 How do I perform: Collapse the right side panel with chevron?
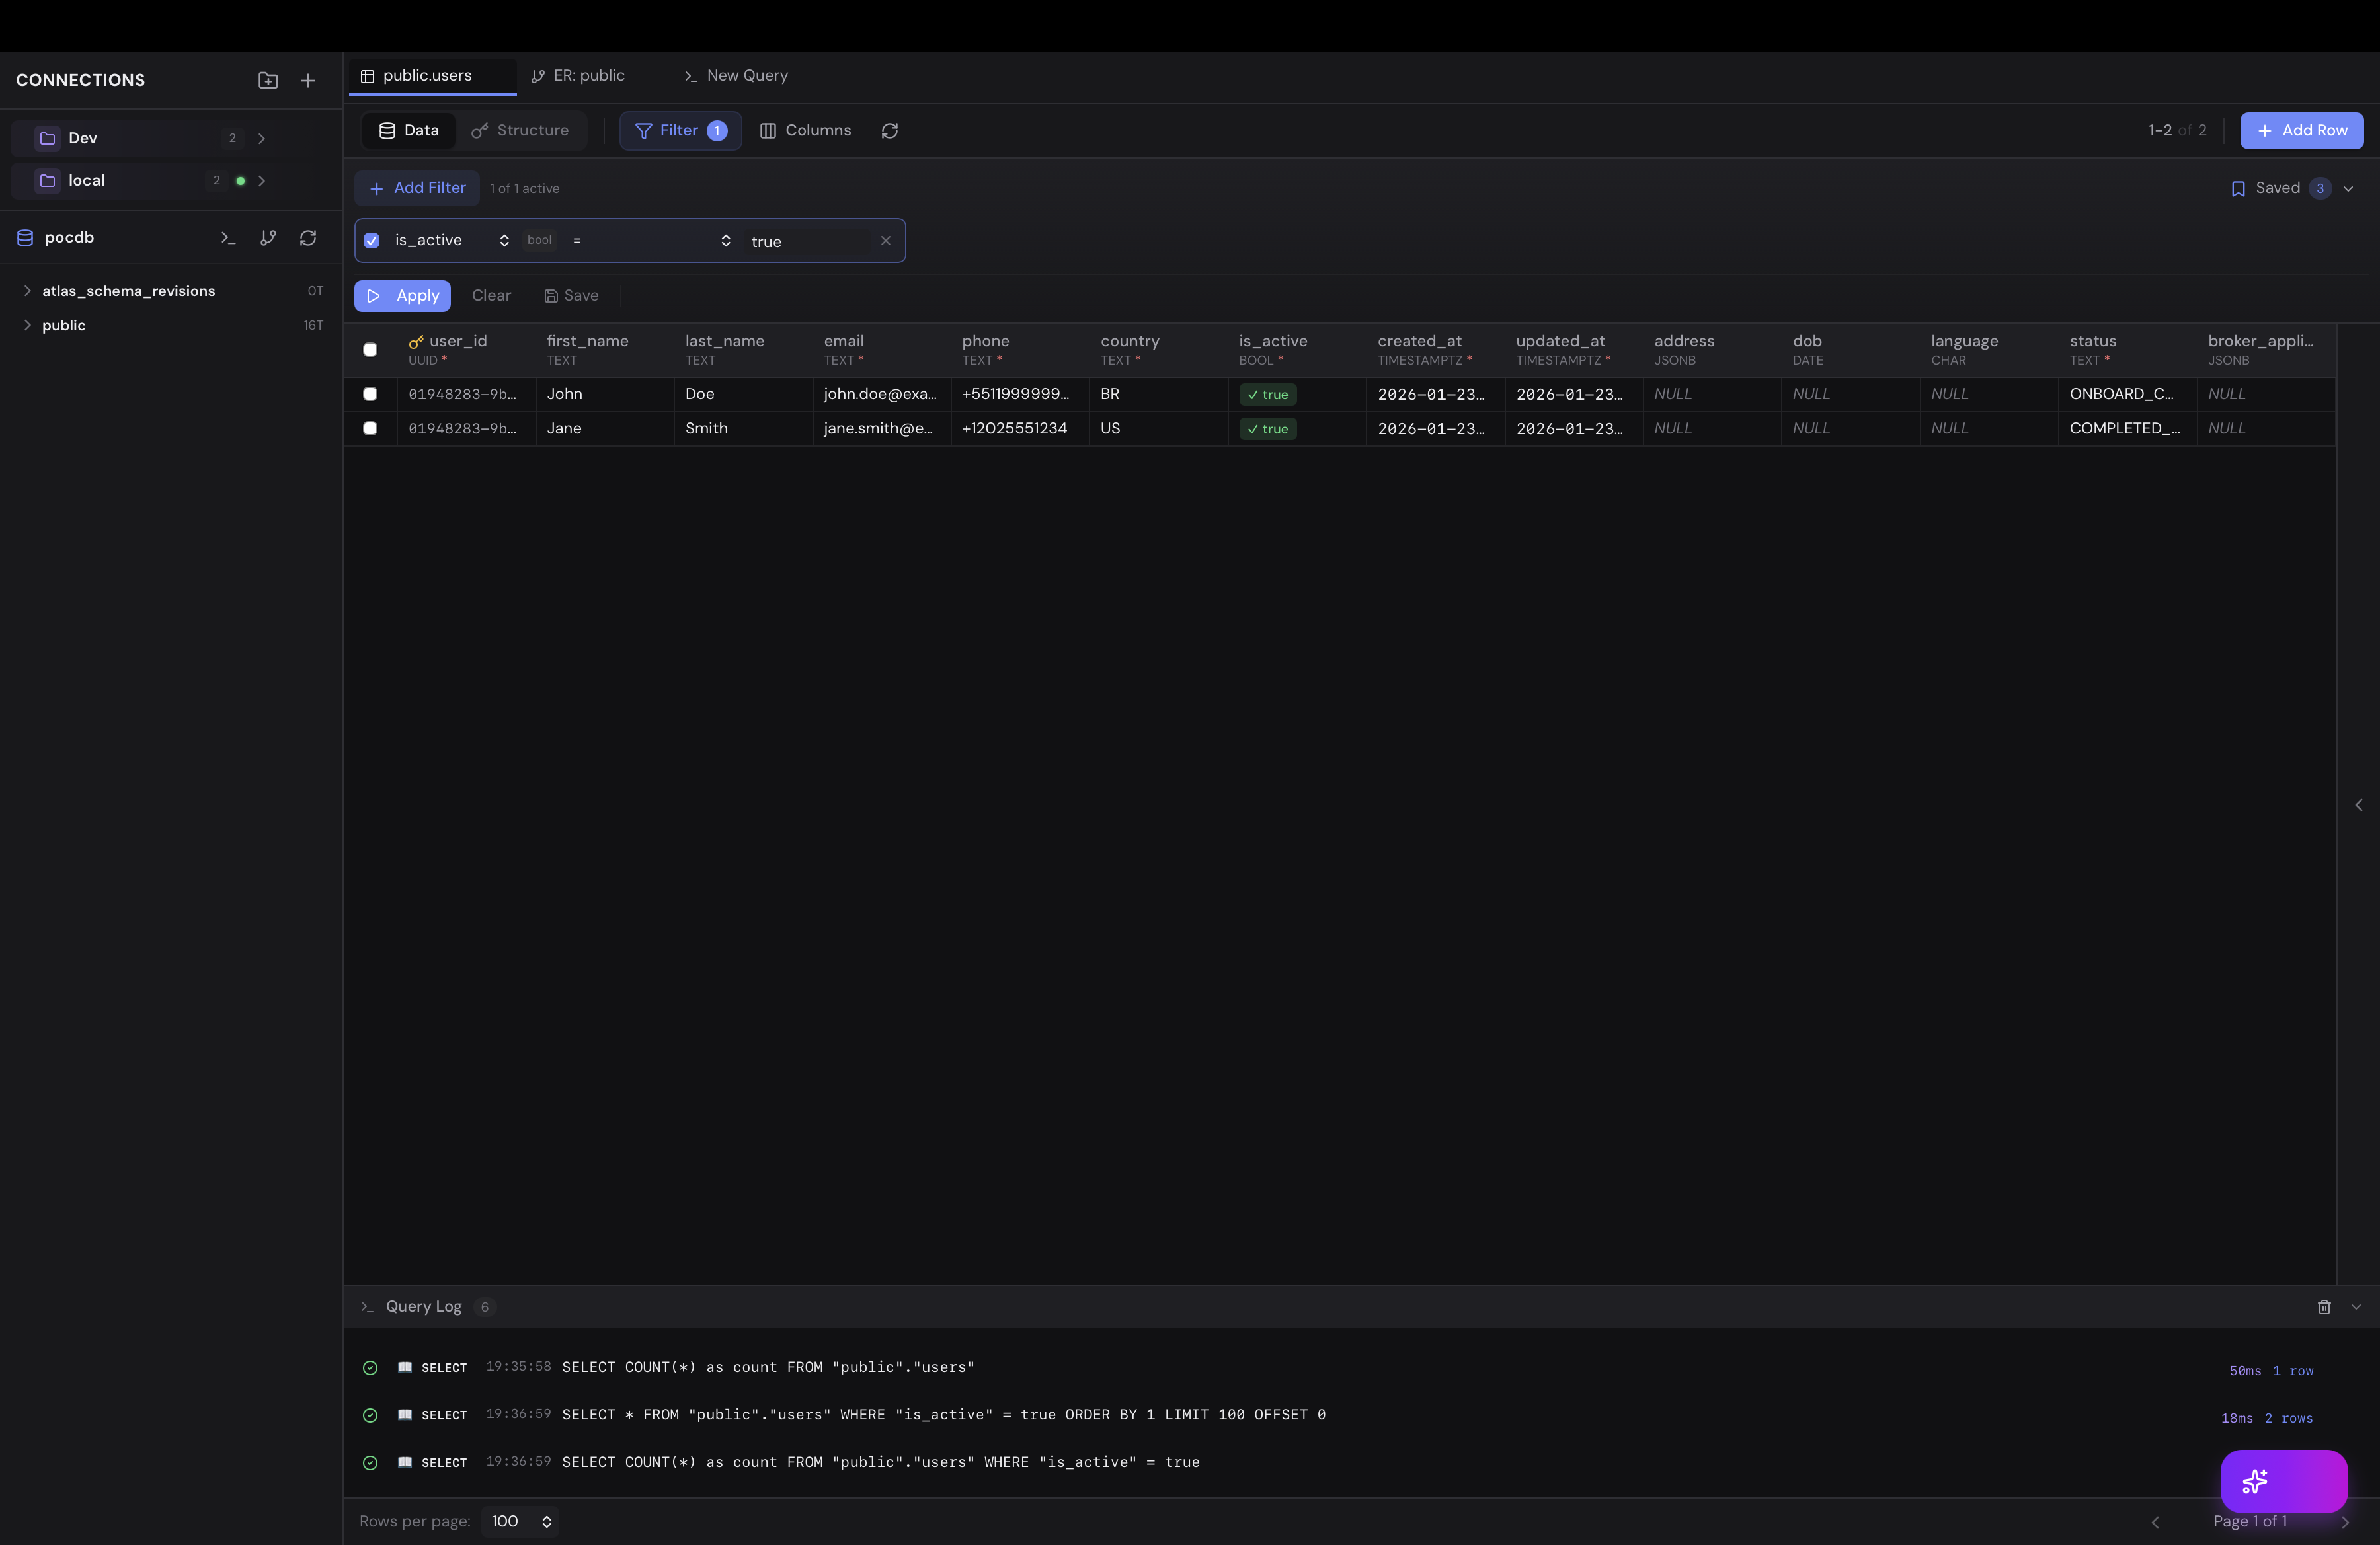pyautogui.click(x=2358, y=806)
